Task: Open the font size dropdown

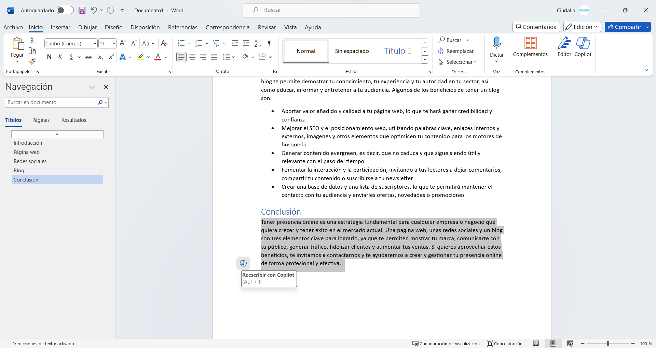Action: pos(114,43)
